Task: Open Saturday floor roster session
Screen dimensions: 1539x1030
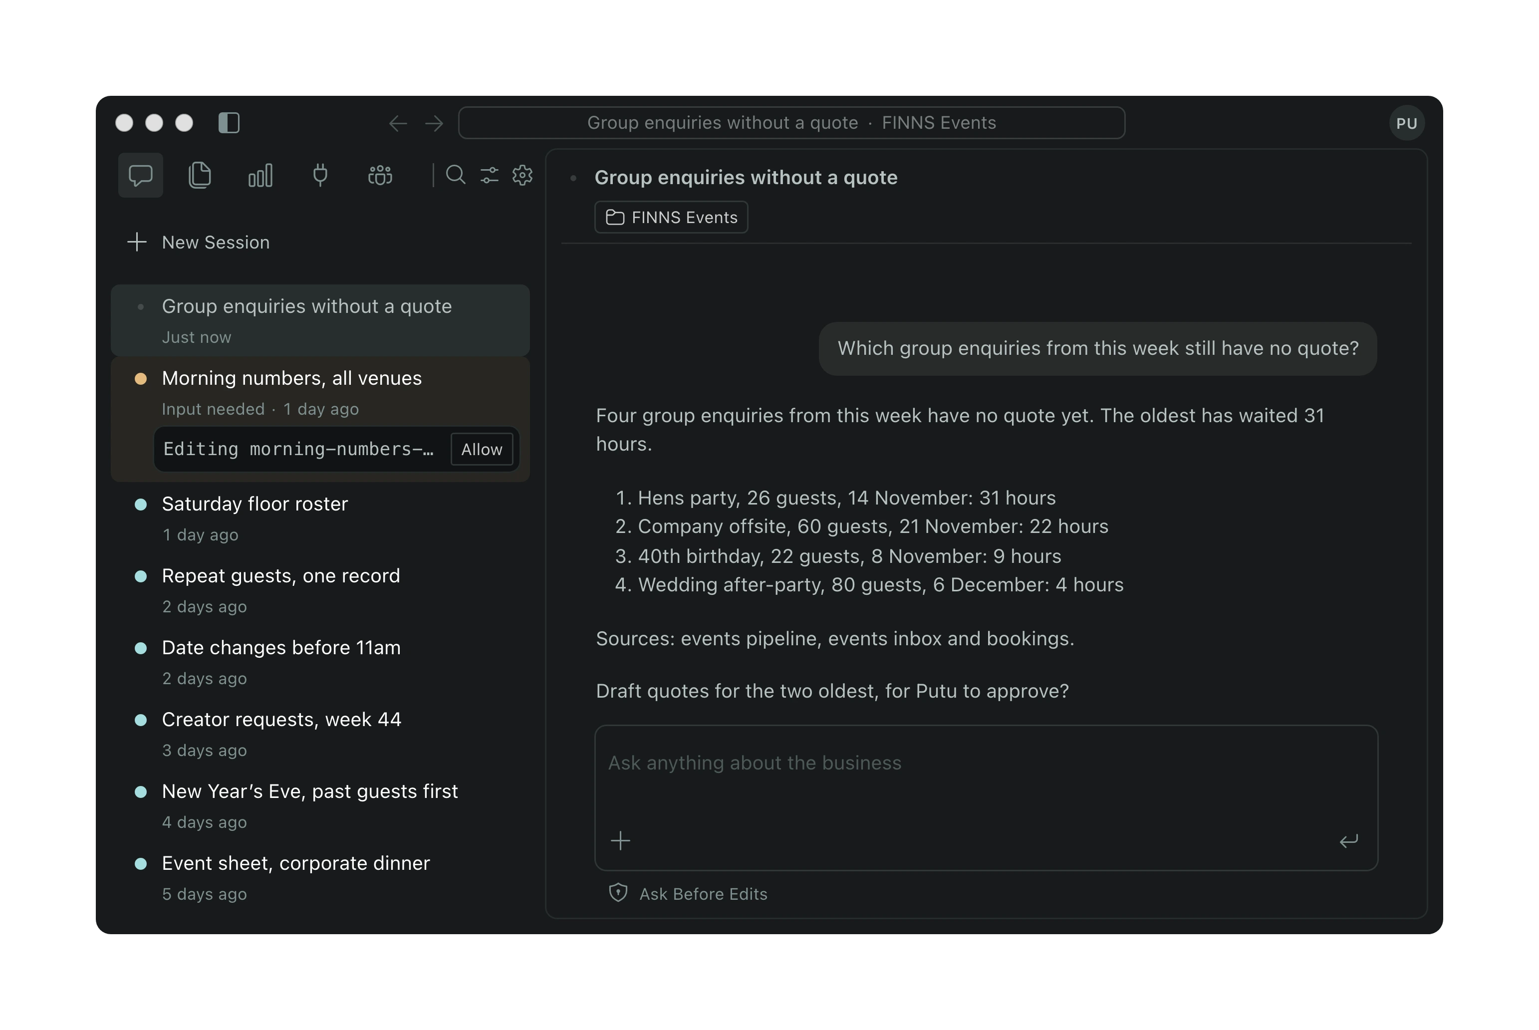Action: [320, 518]
